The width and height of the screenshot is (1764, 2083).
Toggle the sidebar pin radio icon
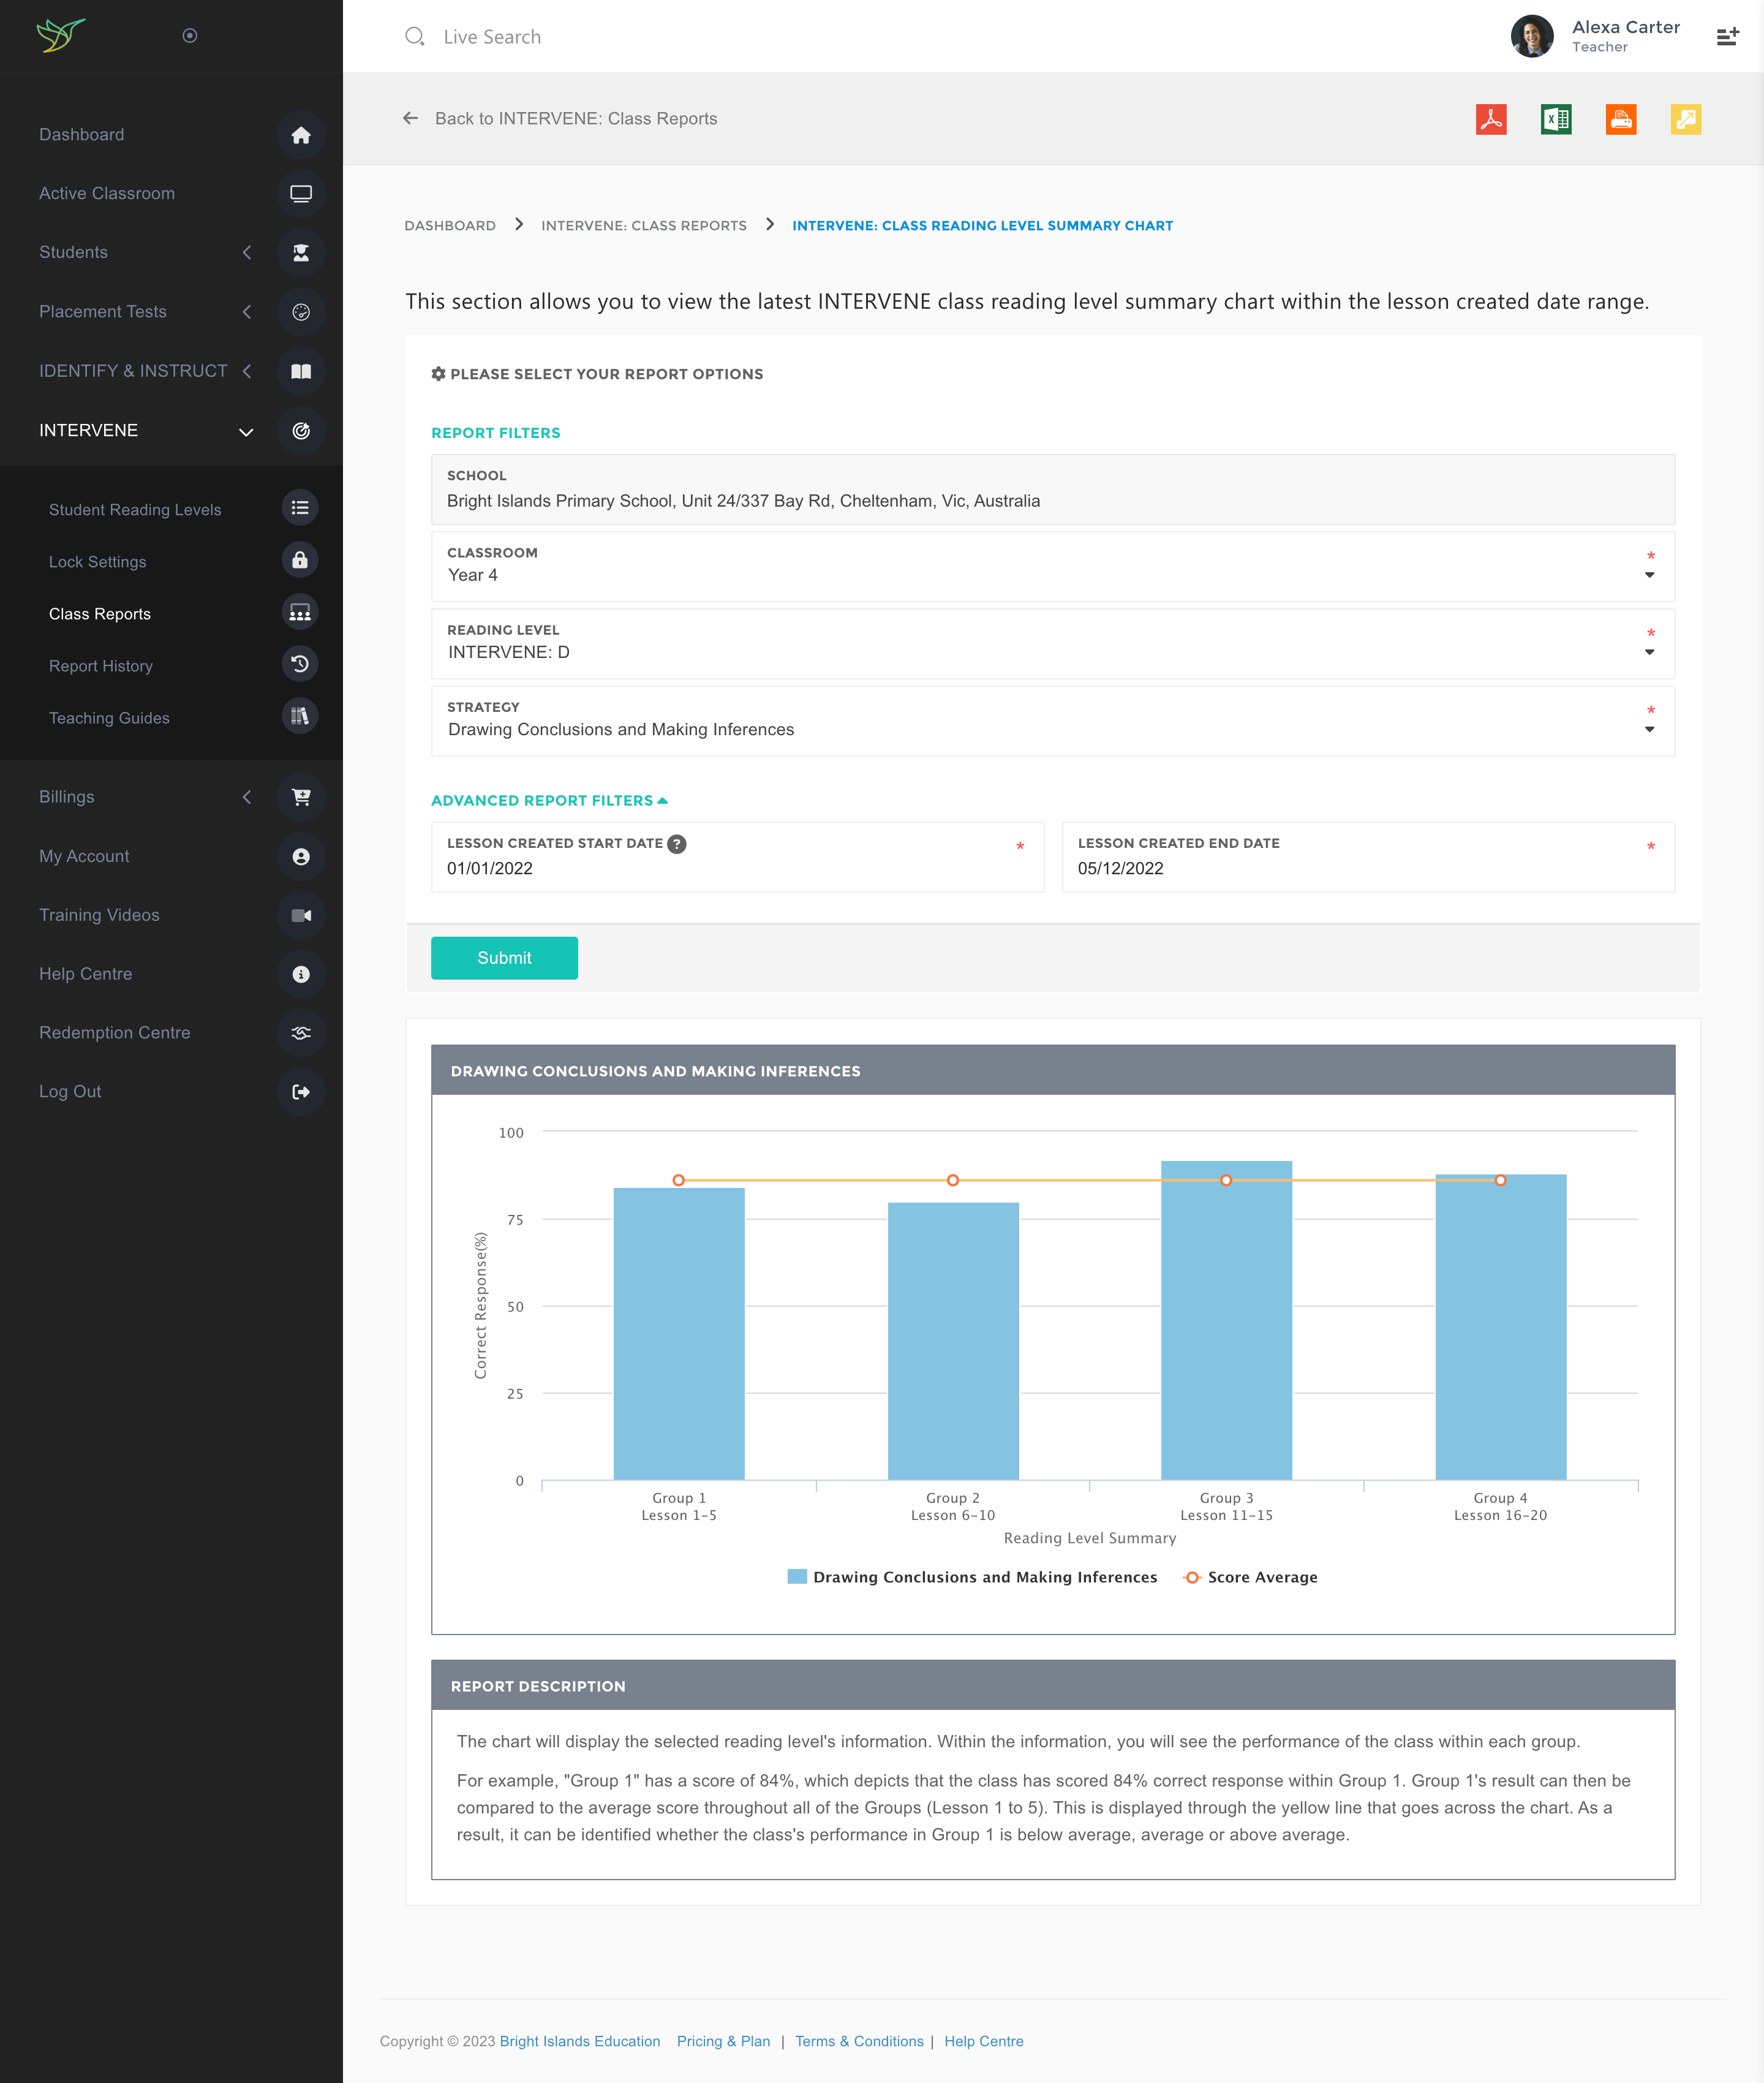point(190,36)
